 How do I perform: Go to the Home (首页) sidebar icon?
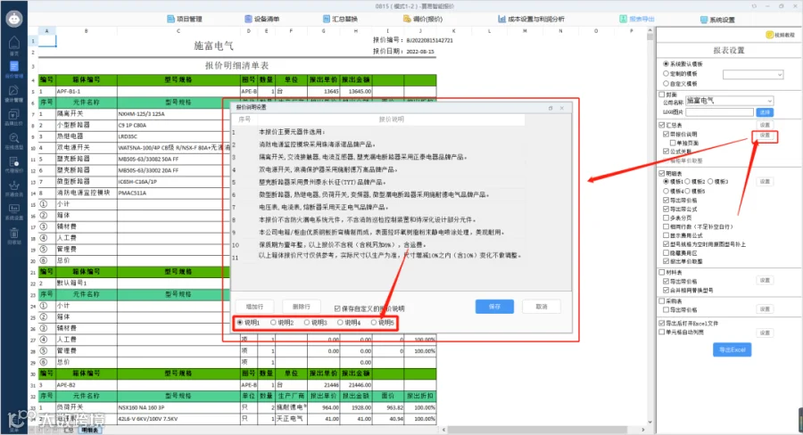13,43
